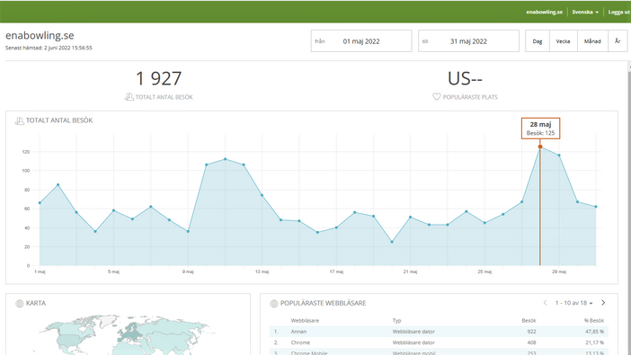The width and height of the screenshot is (631, 355).
Task: Select the Annan browser row
Action: pyautogui.click(x=439, y=332)
